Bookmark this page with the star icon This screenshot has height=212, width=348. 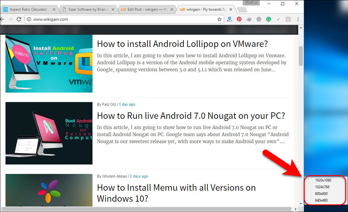point(219,19)
